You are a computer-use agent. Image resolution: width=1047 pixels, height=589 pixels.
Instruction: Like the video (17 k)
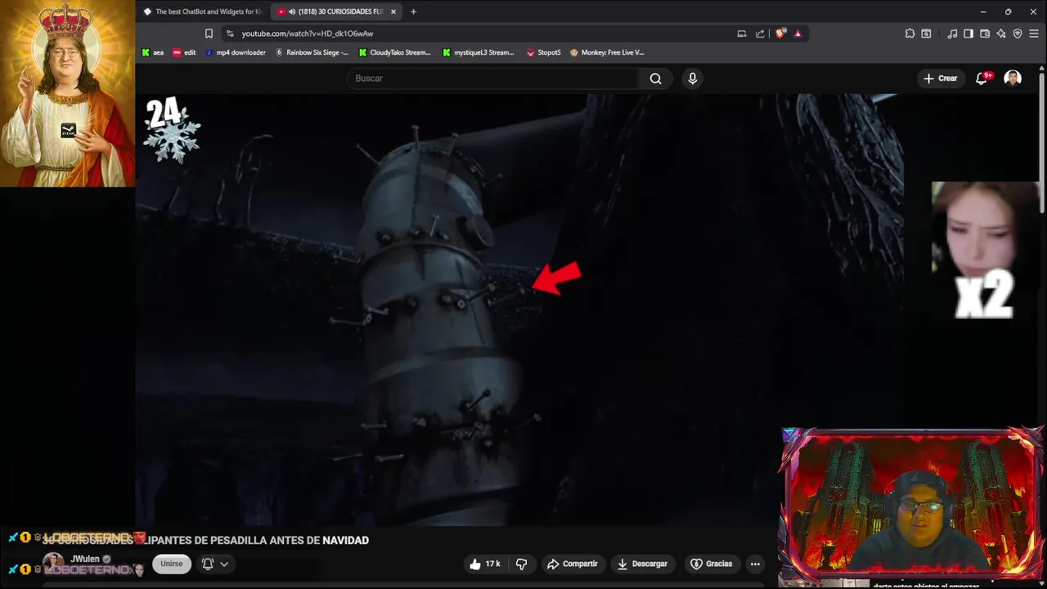click(484, 564)
